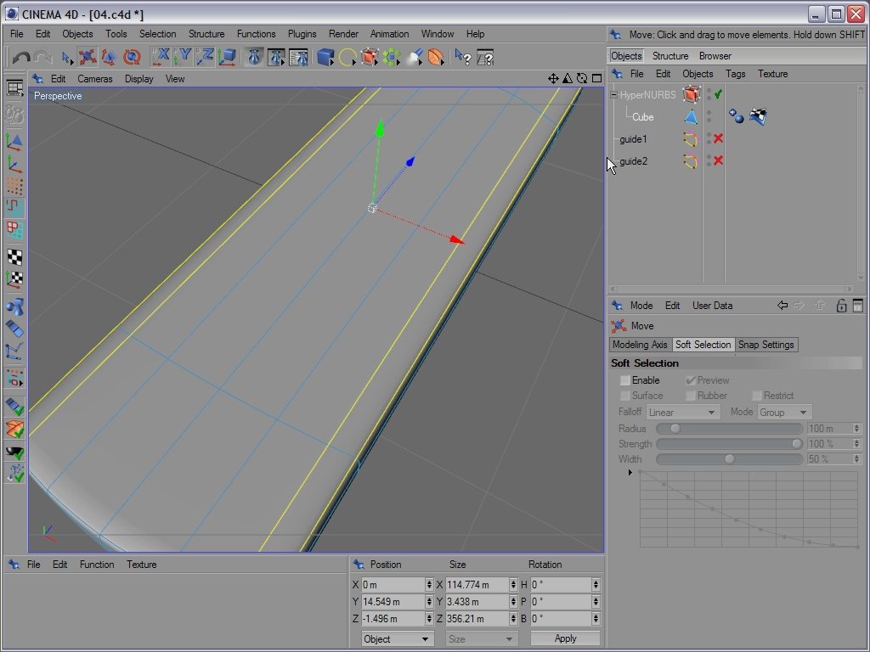Toggle the Rubber checkbox
The height and width of the screenshot is (652, 870).
[690, 396]
